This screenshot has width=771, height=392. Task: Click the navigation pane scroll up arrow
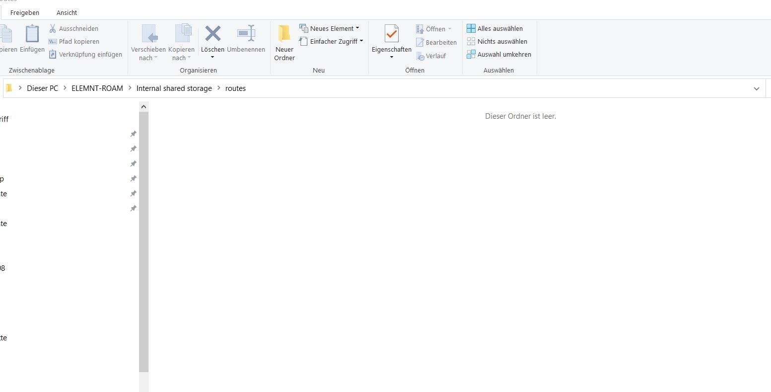143,106
